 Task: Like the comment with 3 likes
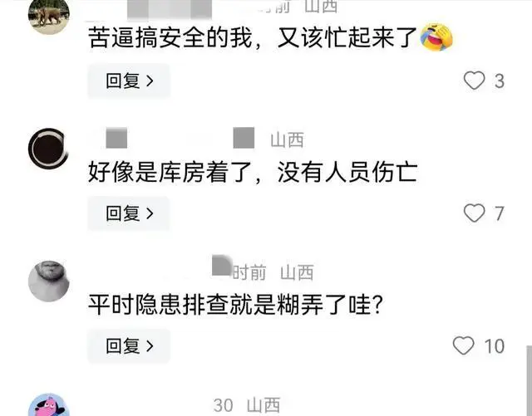click(474, 81)
